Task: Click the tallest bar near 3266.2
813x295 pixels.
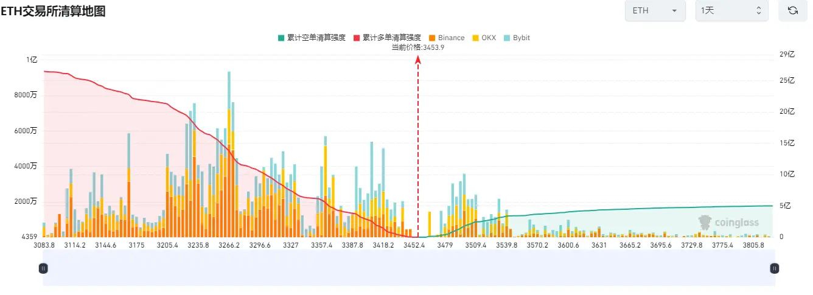Action: coord(229,154)
